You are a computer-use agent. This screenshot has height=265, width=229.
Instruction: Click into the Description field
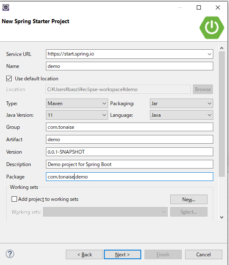pyautogui.click(x=130, y=164)
